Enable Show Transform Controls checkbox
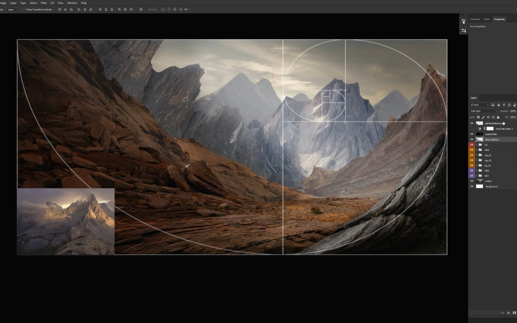 pos(24,9)
